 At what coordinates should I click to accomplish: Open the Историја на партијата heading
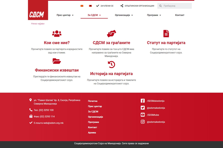[x=111, y=74]
